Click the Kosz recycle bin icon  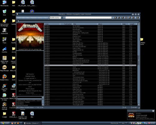[x=4, y=12]
